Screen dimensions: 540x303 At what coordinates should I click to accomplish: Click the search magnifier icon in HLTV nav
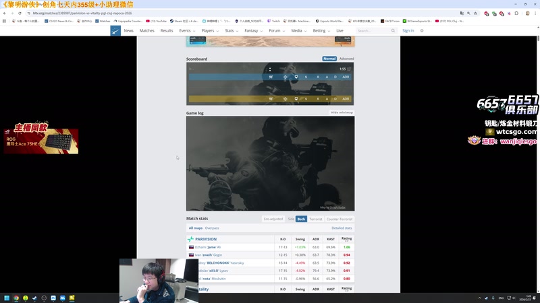[x=393, y=30]
